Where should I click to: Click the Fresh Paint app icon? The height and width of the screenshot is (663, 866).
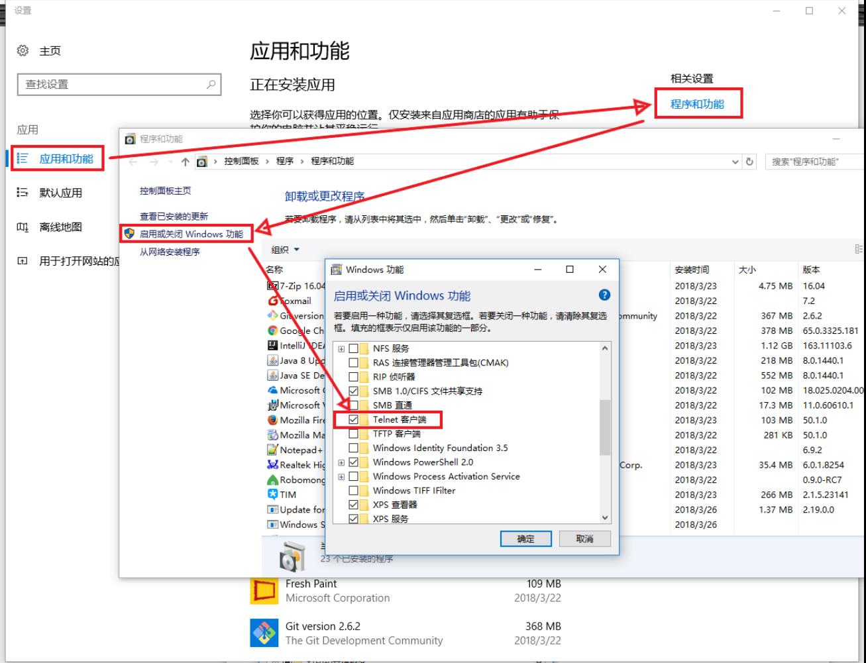coord(264,591)
